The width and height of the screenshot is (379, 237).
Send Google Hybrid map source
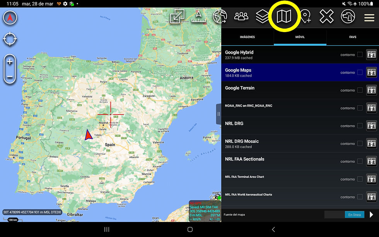(x=372, y=55)
